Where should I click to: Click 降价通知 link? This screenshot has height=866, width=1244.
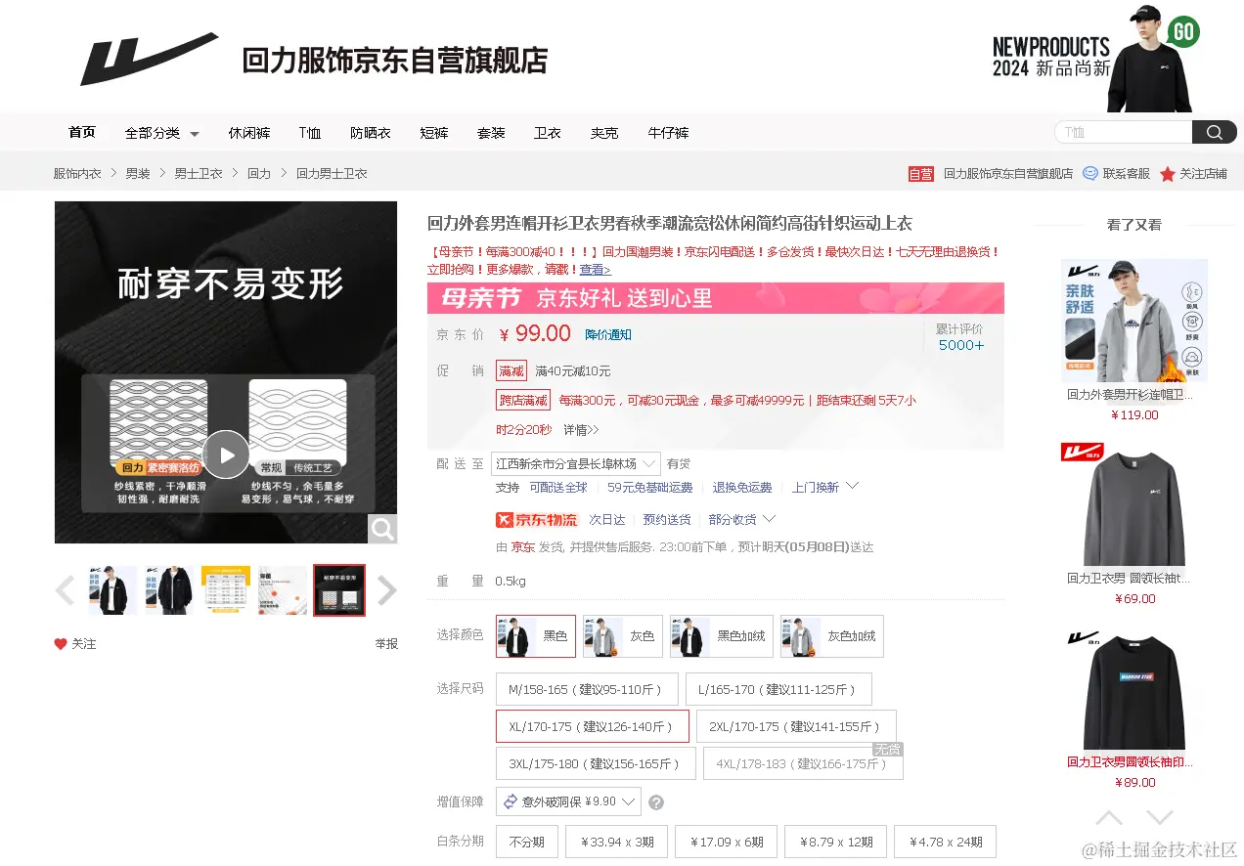[x=608, y=334]
